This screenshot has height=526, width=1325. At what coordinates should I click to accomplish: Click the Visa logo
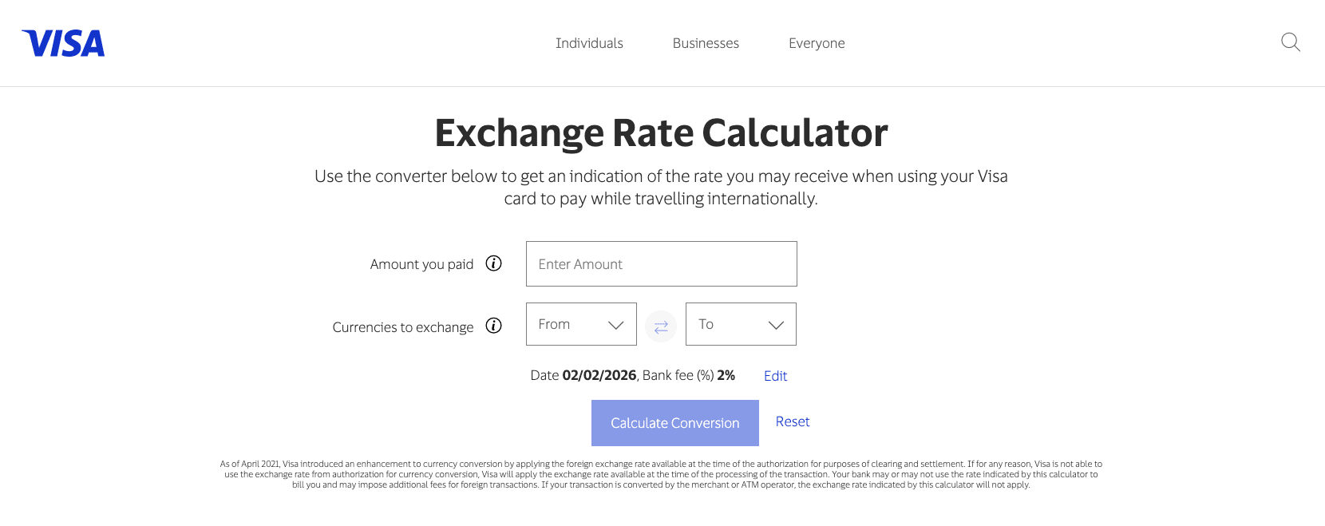[62, 43]
